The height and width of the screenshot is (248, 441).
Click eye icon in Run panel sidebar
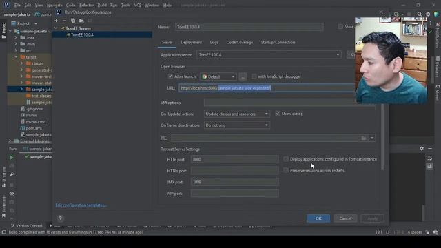(12, 194)
